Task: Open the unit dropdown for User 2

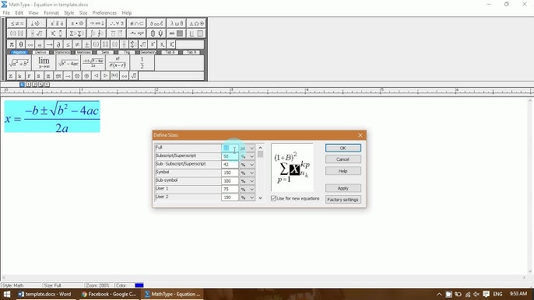Action: (x=251, y=197)
